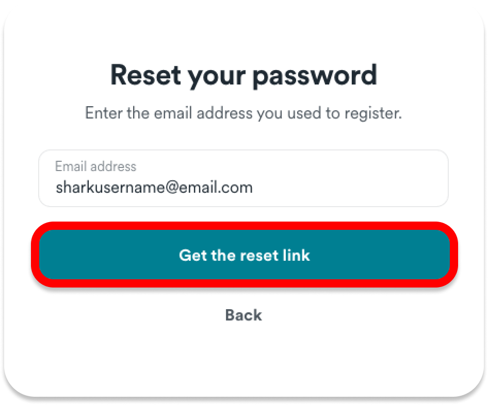This screenshot has width=488, height=405.
Task: Click the word "Reset" in the heading
Action: click(145, 75)
